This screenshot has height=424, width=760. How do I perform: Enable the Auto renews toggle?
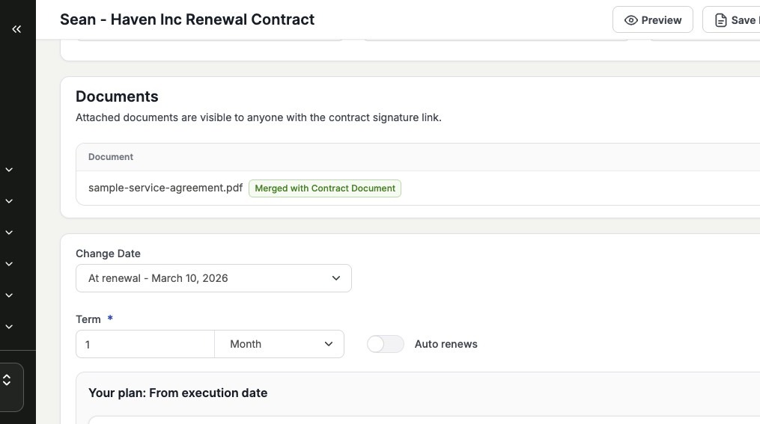tap(386, 344)
